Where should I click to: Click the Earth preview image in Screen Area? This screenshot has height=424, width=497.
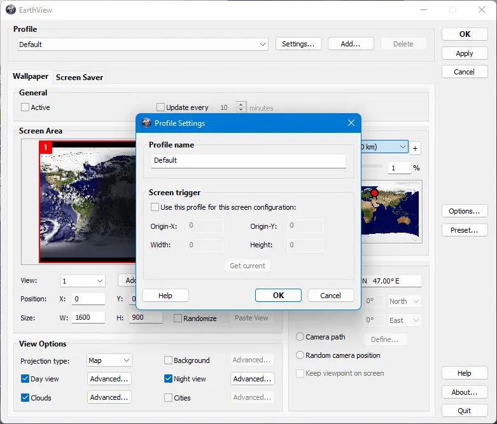pyautogui.click(x=86, y=203)
